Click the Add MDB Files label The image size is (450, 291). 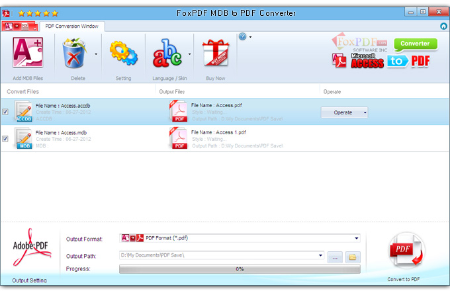pyautogui.click(x=28, y=78)
